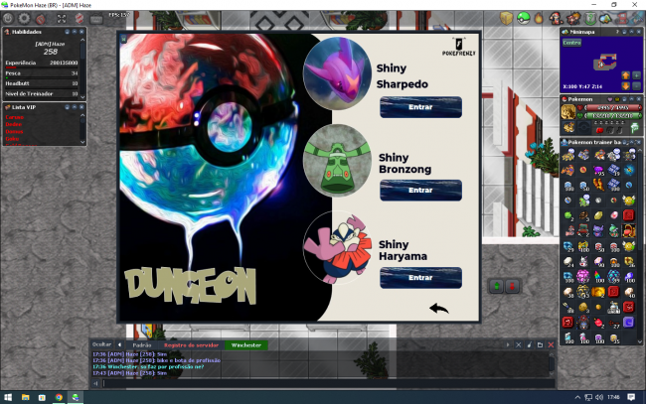Click the red-cap trainer icon

click(556, 18)
